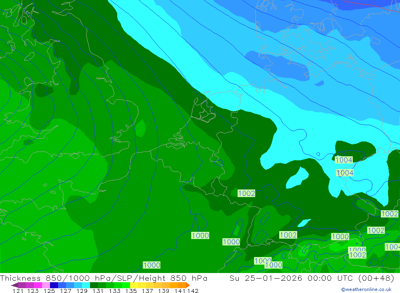This screenshot has width=400, height=293.
Task: Click the map title text "Thickness 850/1000 hPa/SLP/Height 850 hPa"
Action: [x=104, y=278]
